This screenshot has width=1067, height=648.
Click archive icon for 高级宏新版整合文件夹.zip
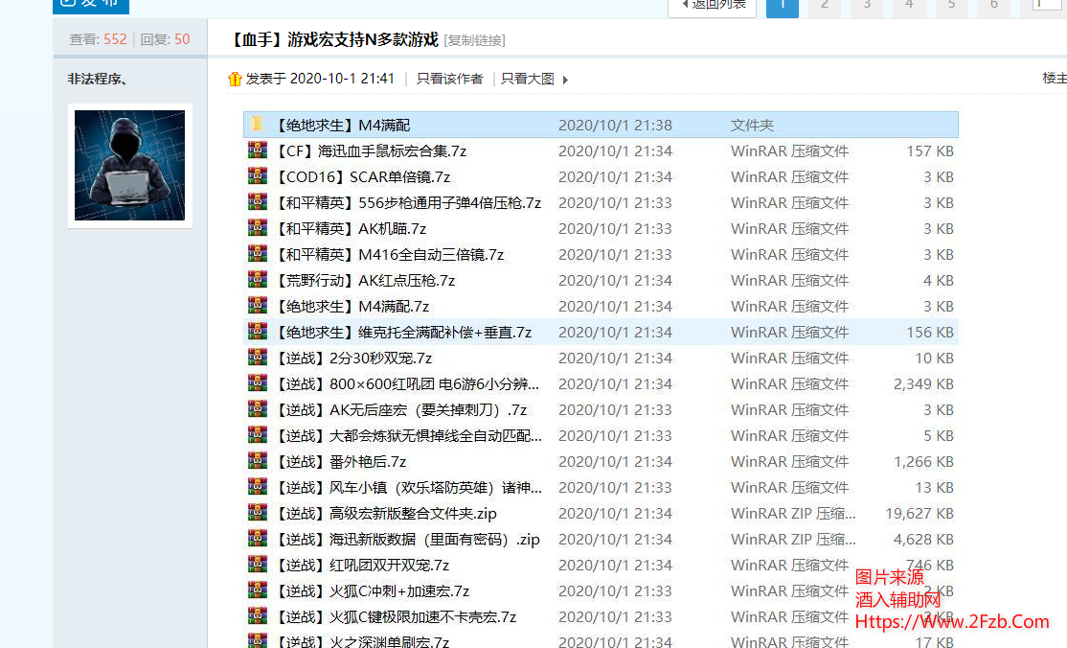click(258, 513)
